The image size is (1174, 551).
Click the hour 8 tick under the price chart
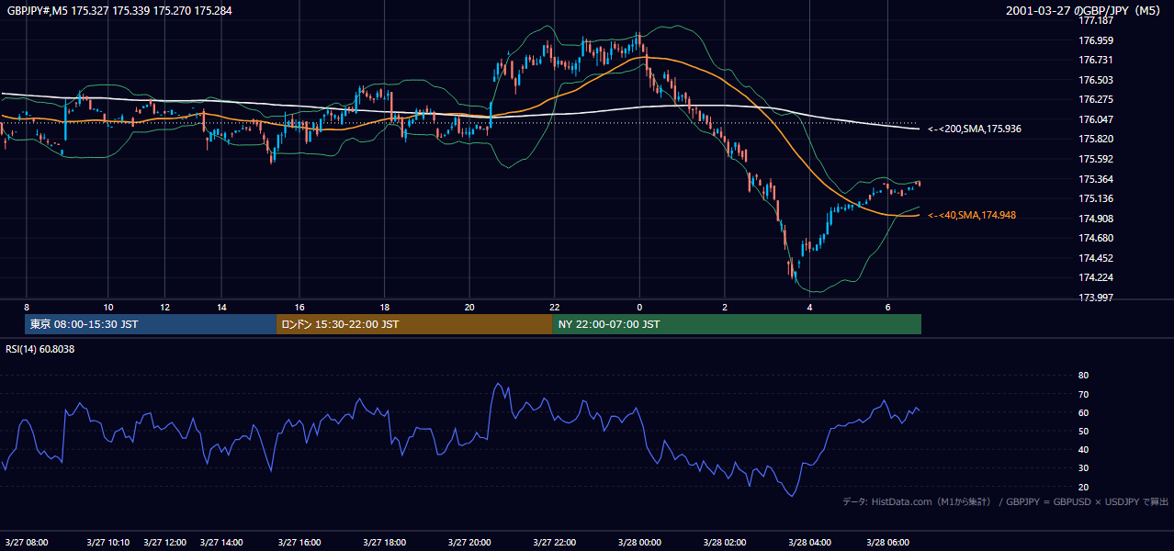point(27,307)
